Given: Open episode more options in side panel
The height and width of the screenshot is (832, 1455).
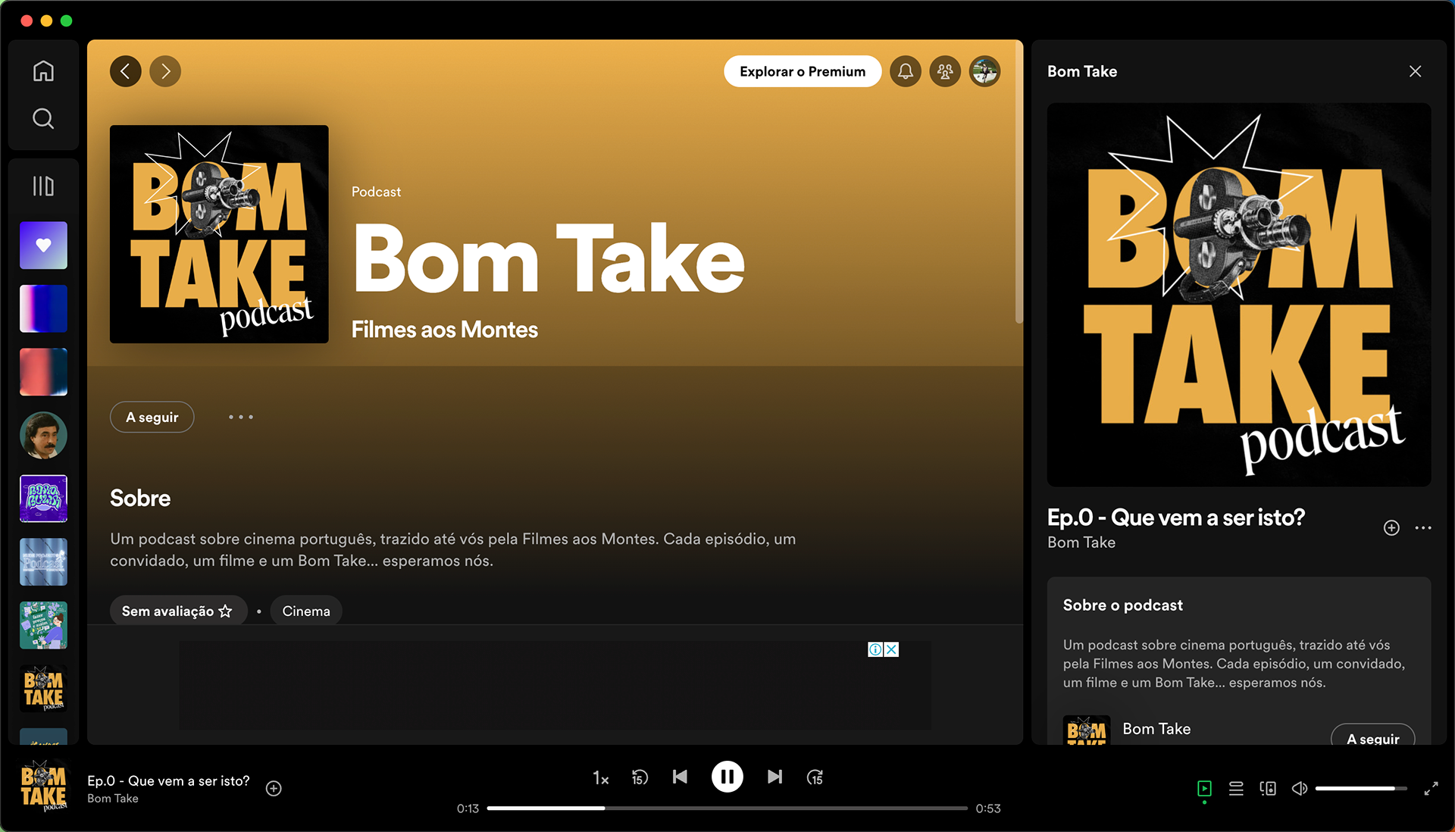Looking at the screenshot, I should [1423, 527].
